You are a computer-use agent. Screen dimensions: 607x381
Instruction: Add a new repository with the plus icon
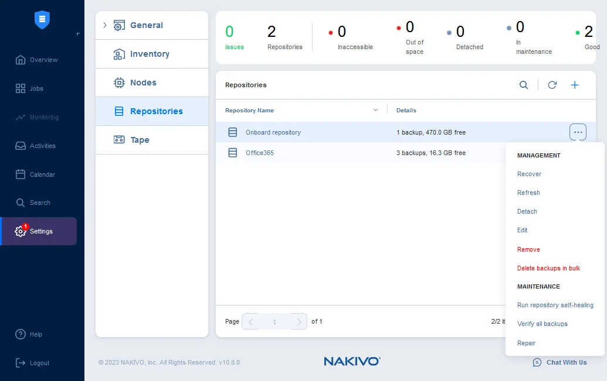(x=575, y=85)
